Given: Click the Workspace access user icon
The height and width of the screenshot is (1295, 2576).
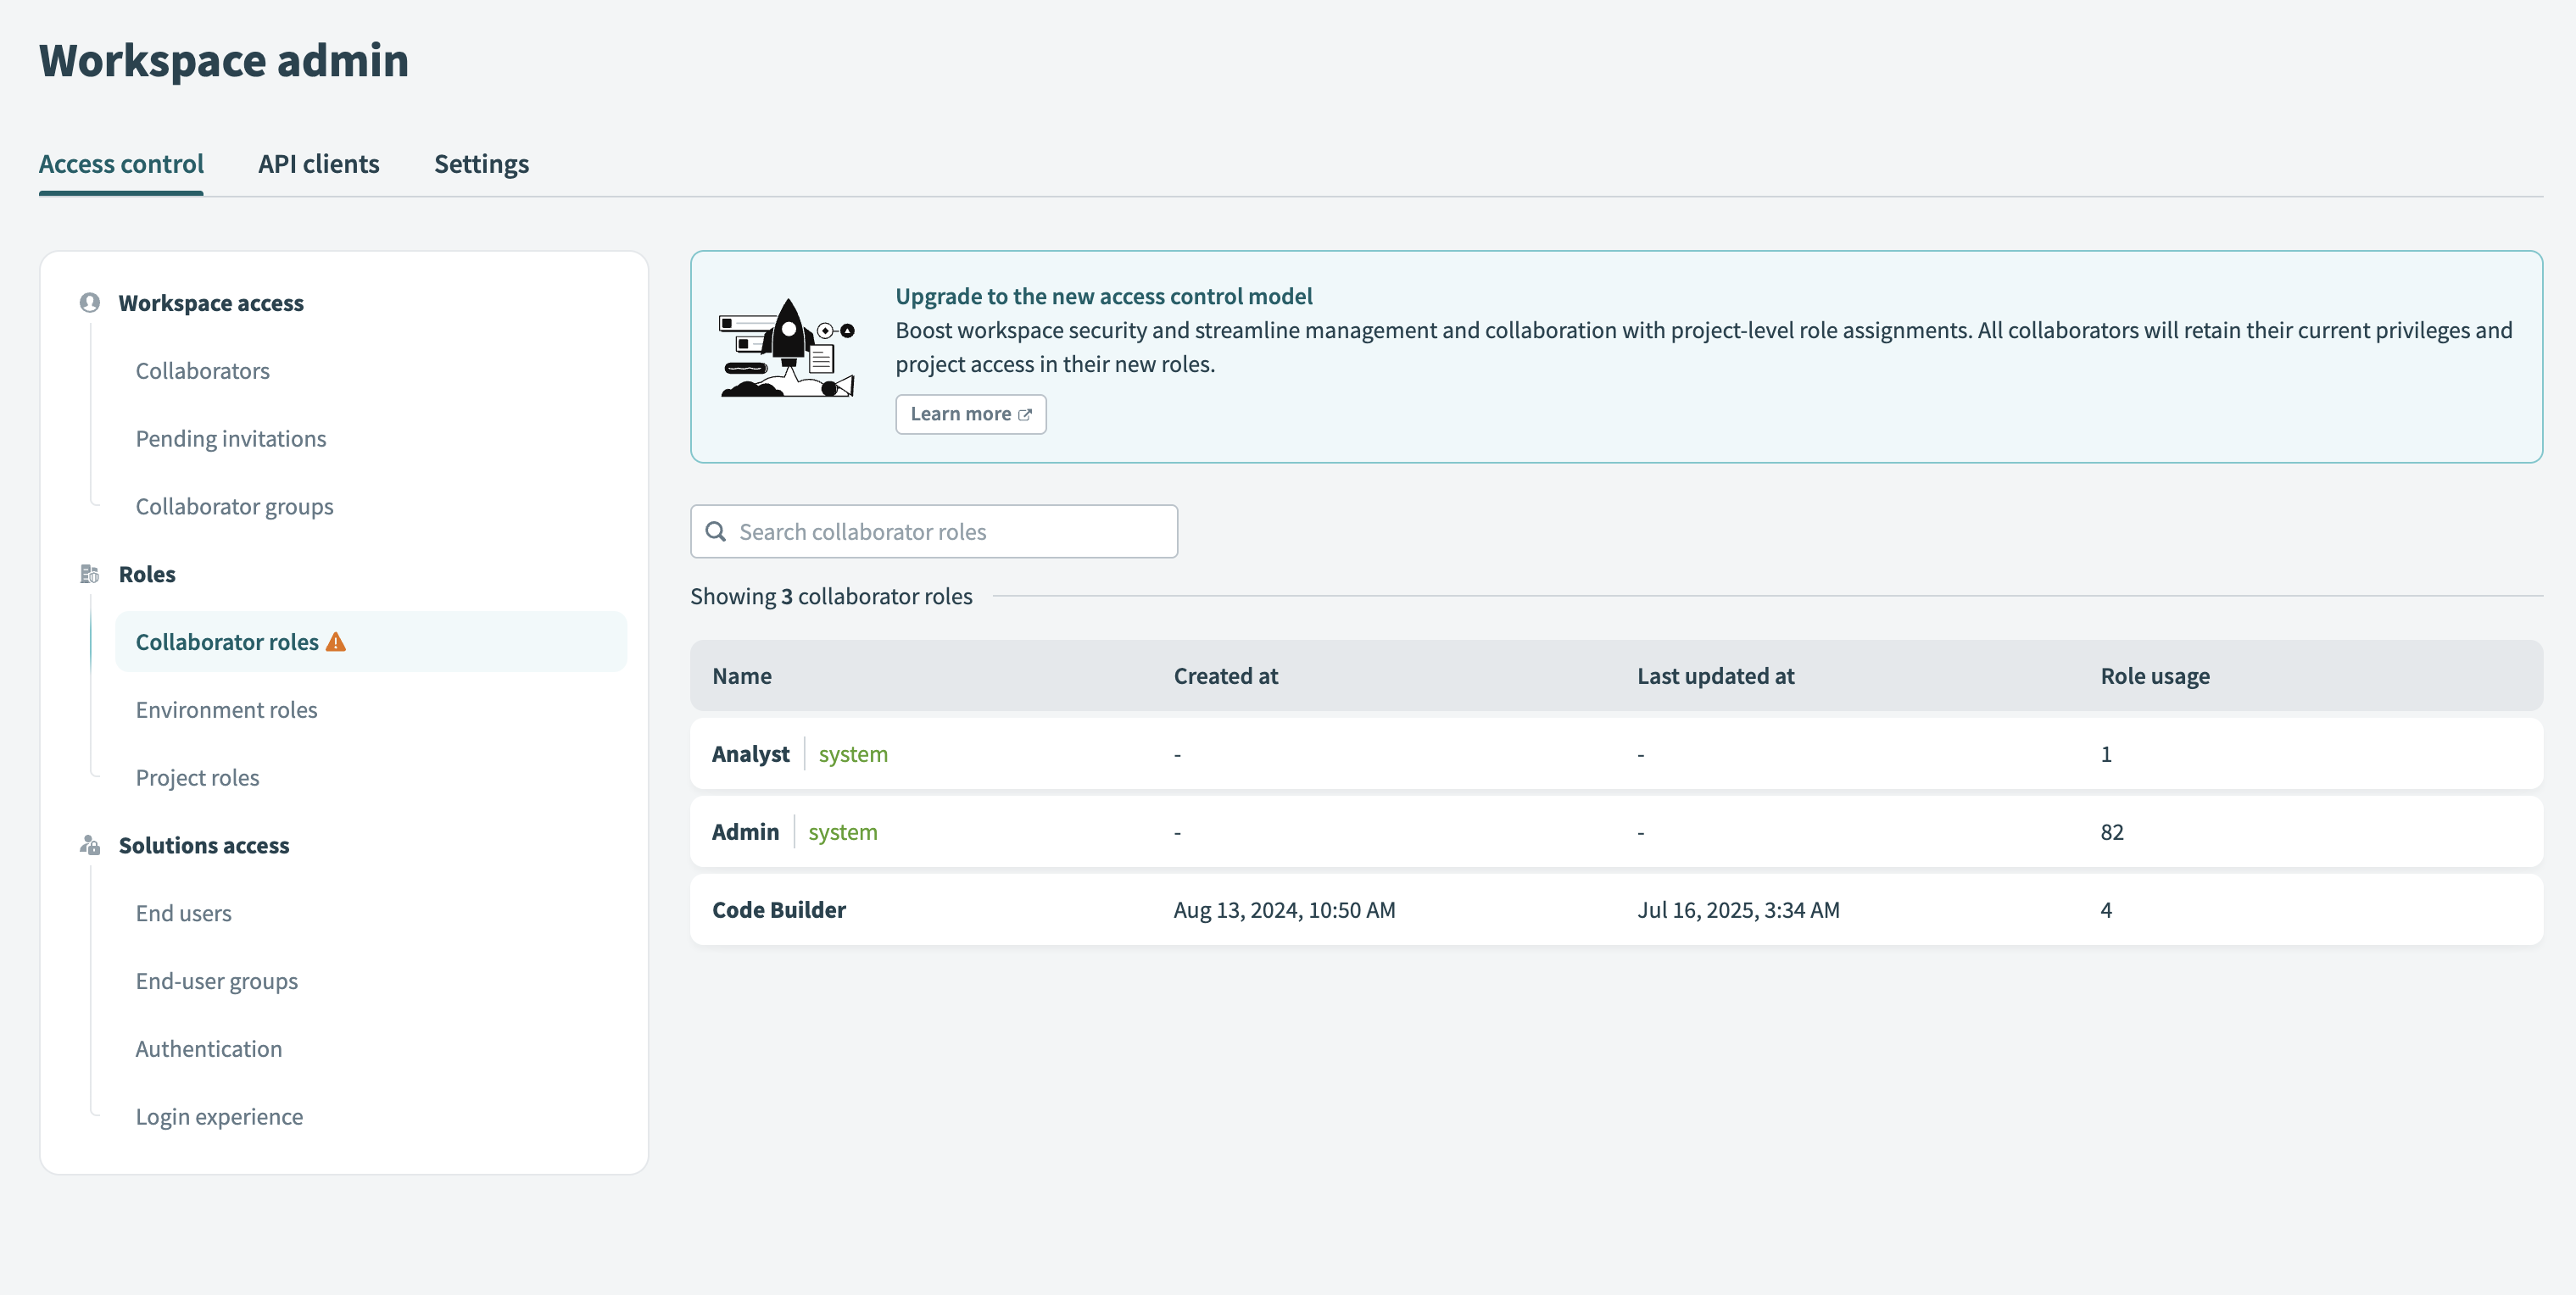Looking at the screenshot, I should [x=90, y=303].
